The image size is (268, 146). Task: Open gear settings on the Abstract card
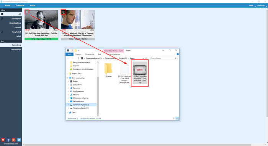[x=88, y=12]
